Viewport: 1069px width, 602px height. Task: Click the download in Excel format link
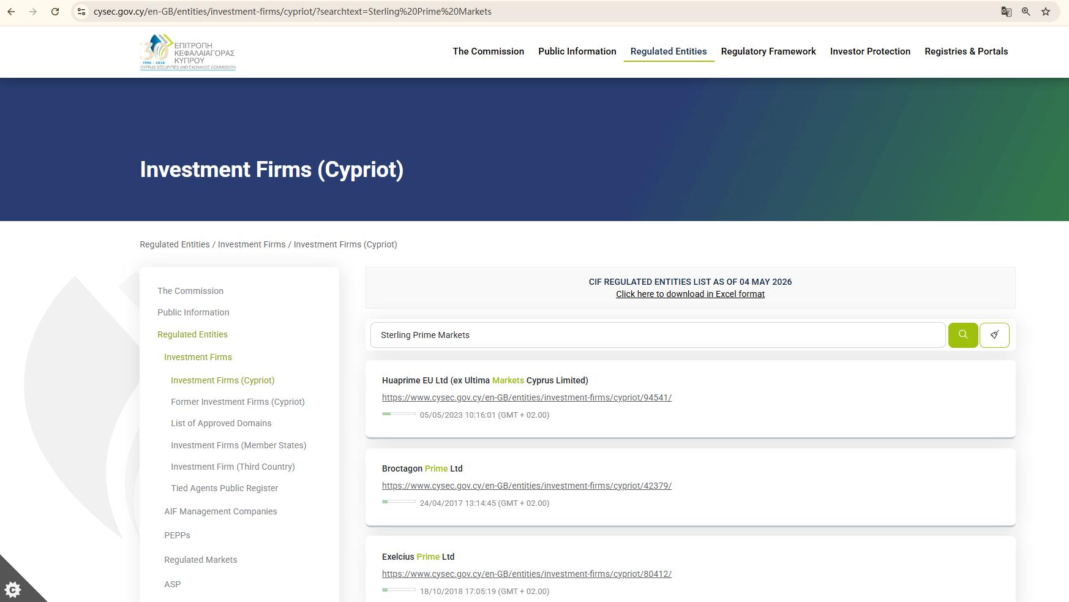coord(690,294)
